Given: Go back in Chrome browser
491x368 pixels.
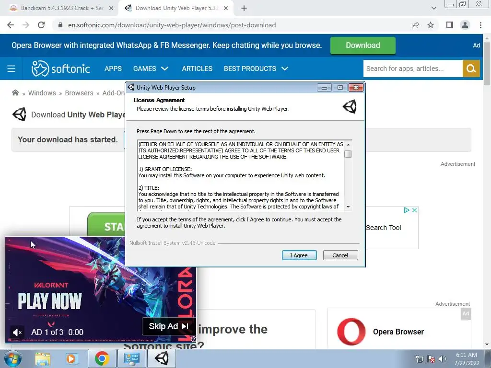Looking at the screenshot, I should 11,25.
